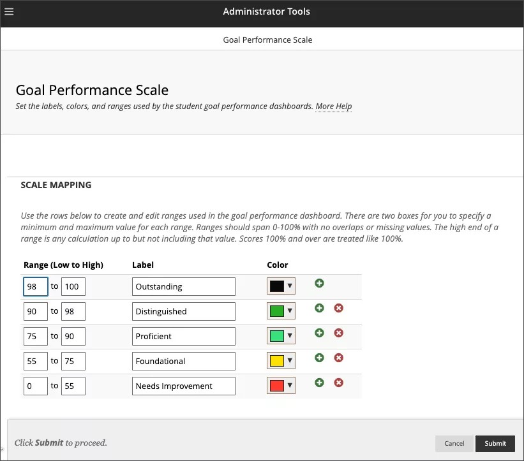524x461 pixels.
Task: Open the hamburger navigation menu
Action: (x=9, y=11)
